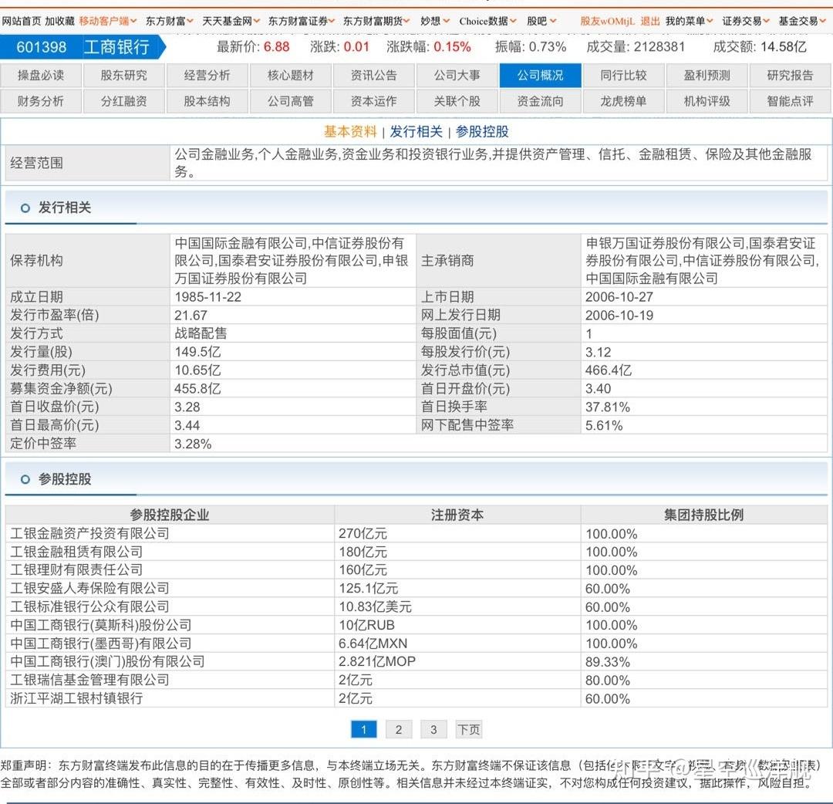Jump to 基本资料 section link
Screen dimensions: 833x804
350,131
